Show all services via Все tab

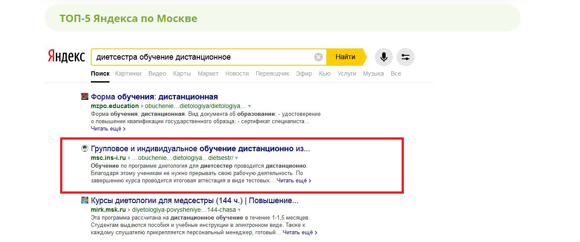tap(396, 73)
